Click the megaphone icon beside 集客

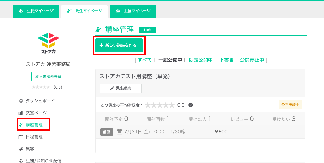[x=21, y=149]
